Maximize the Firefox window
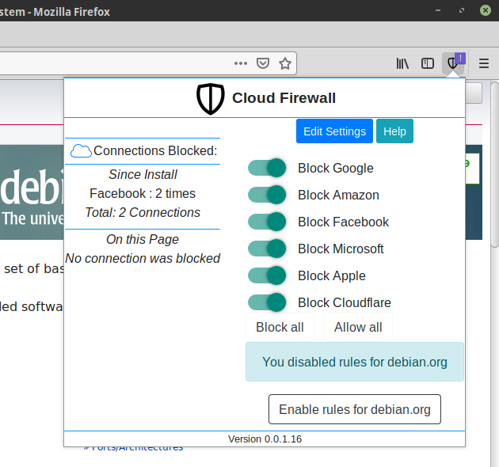 coord(462,10)
